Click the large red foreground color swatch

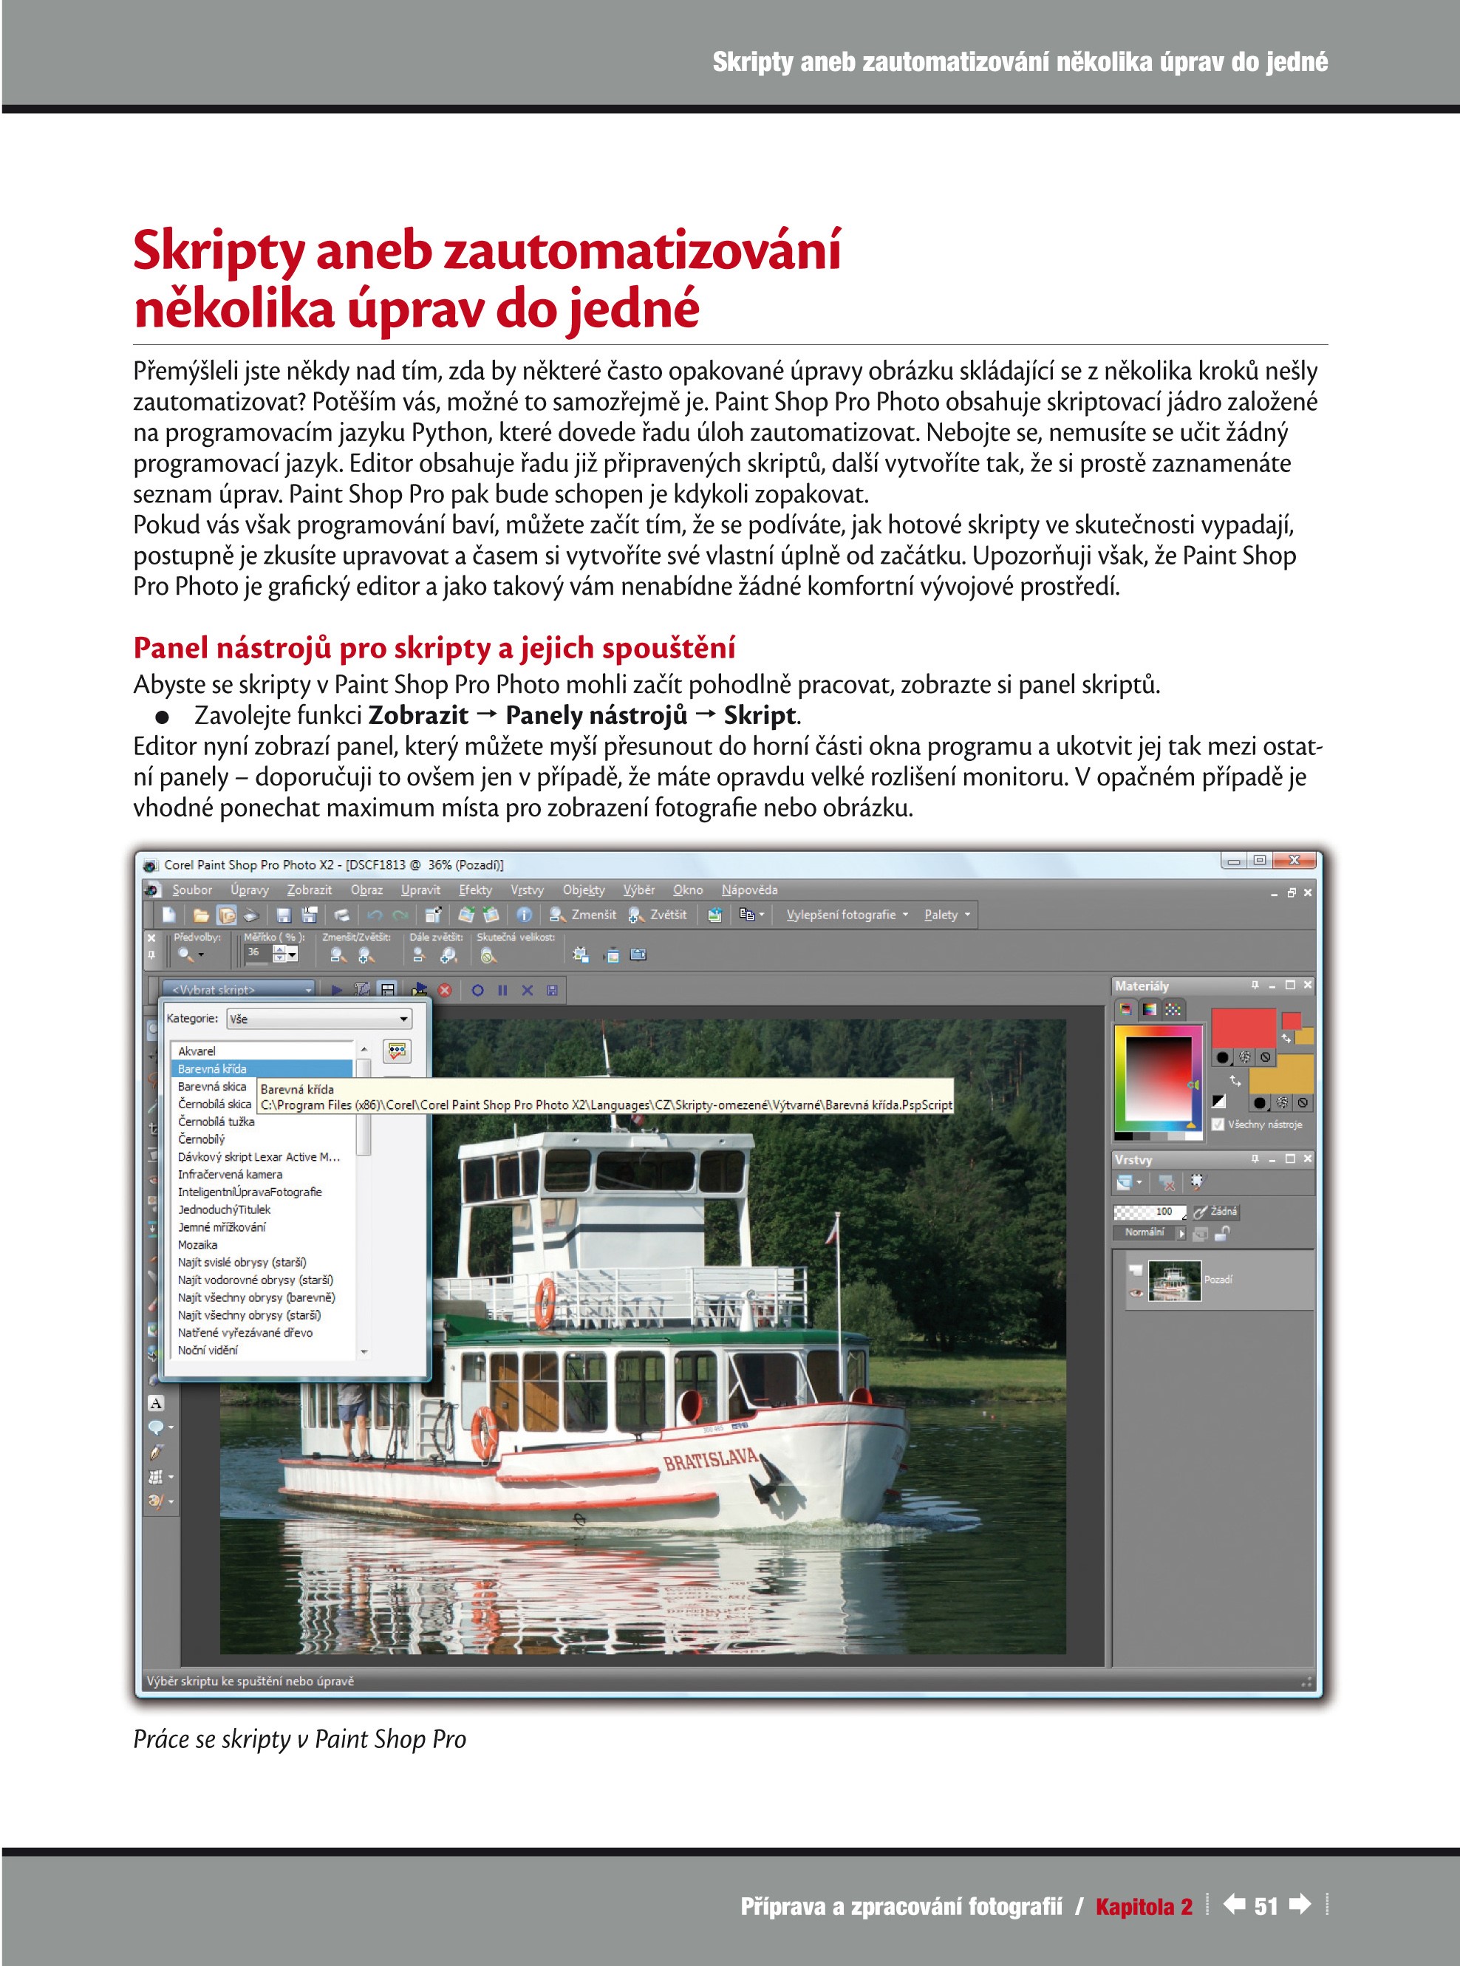click(x=1242, y=1028)
